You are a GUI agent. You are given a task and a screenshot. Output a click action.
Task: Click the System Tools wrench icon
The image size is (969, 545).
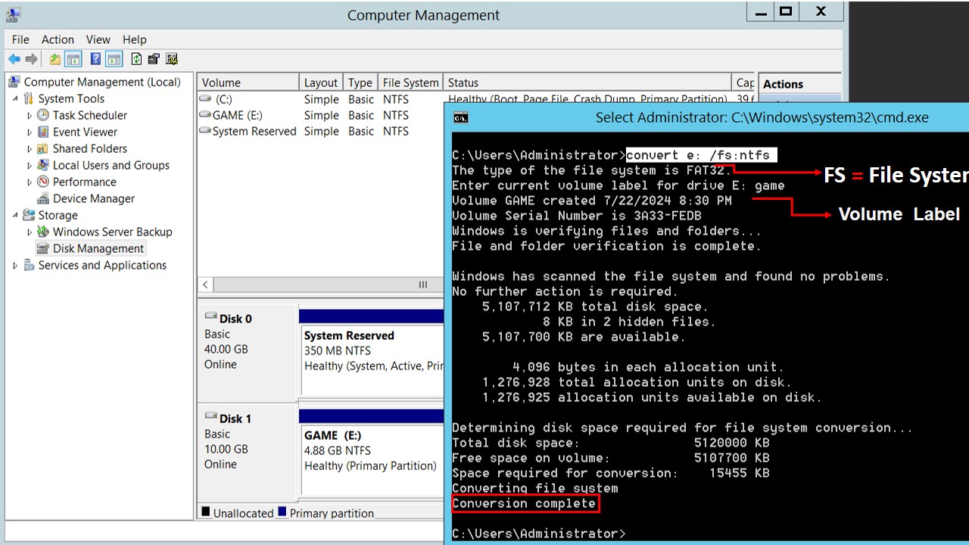point(29,98)
